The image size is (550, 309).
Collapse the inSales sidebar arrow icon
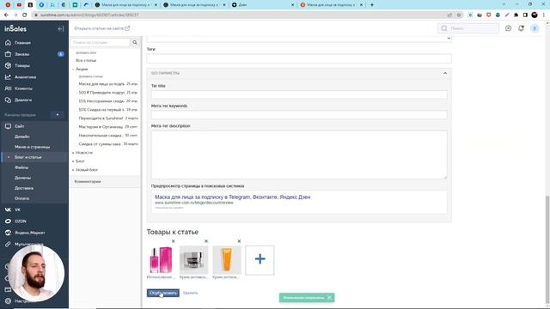[61, 28]
